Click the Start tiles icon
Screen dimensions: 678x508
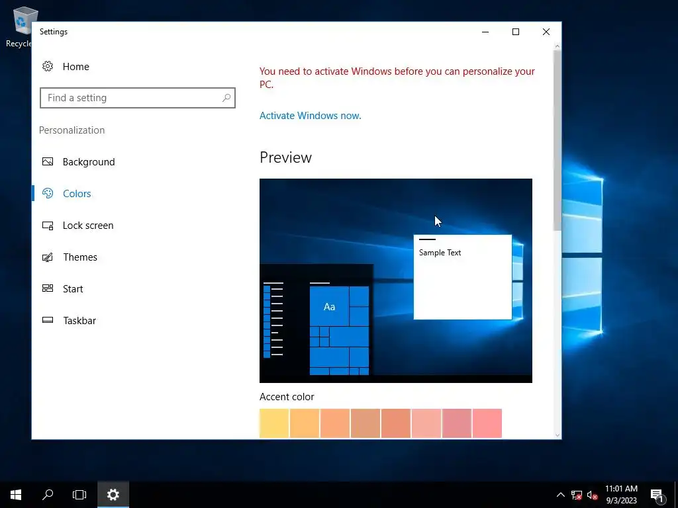[48, 288]
